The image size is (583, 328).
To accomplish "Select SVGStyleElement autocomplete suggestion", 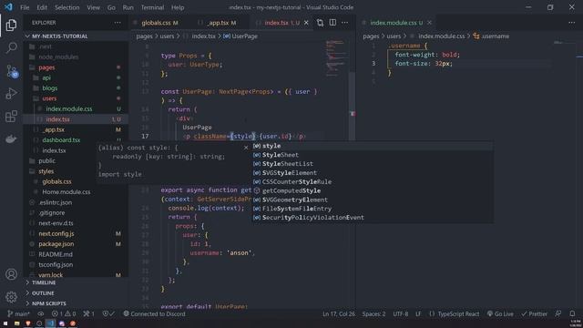I will coord(373,173).
